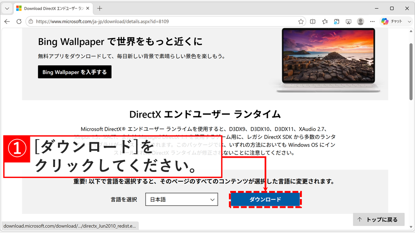Click scrollbar up arrow
Viewport: 415px width, 233px height.
[x=411, y=31]
